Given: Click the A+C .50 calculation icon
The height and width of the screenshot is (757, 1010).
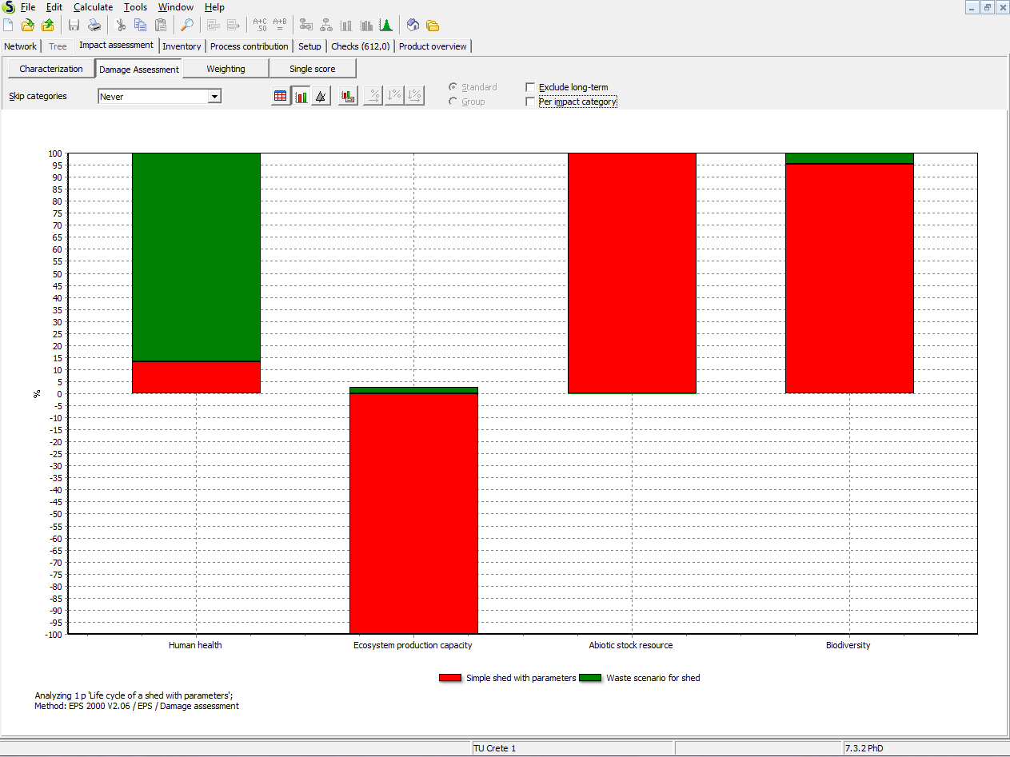Looking at the screenshot, I should point(260,25).
